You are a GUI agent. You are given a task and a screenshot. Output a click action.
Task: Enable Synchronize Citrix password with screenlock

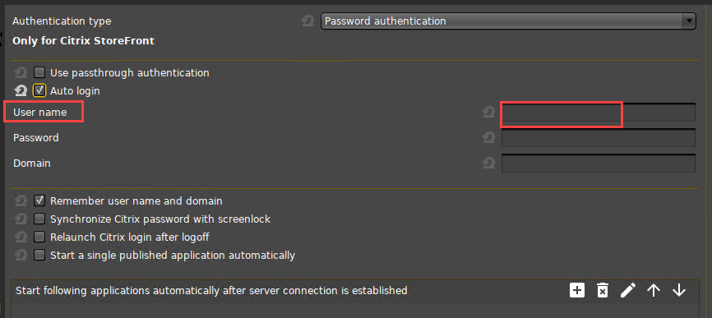(x=39, y=219)
